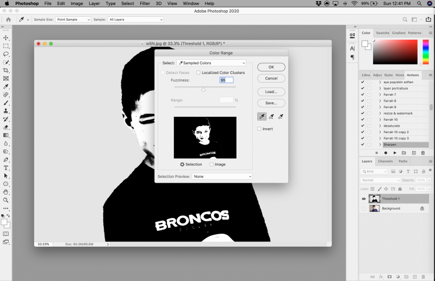435x281 pixels.
Task: Open the layer Kind filter dropdown
Action: 374,171
